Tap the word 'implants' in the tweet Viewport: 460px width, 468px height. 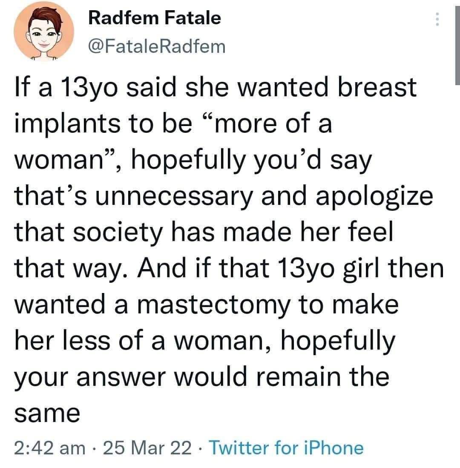67,124
